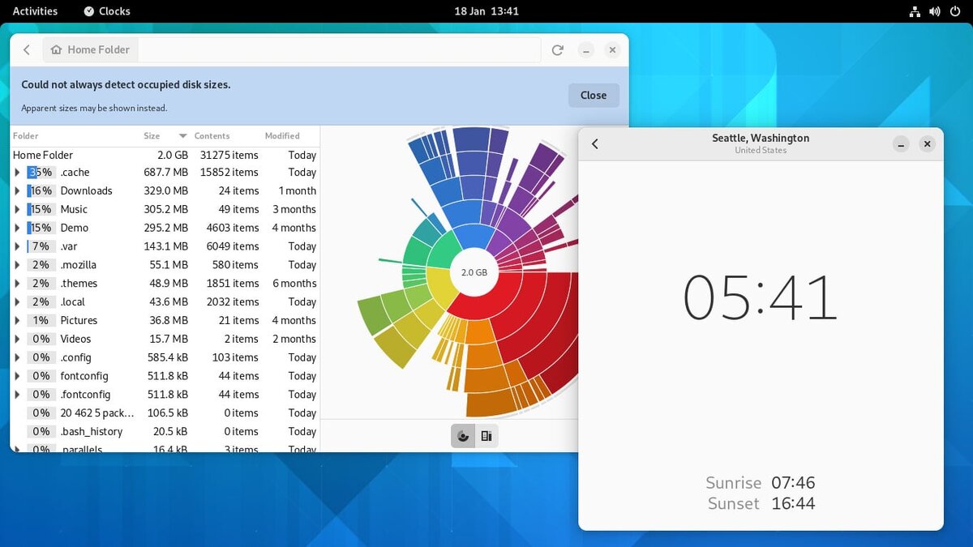Minimize the Disk Usage Analyzer window
Screen dimensions: 973x547
tap(586, 50)
